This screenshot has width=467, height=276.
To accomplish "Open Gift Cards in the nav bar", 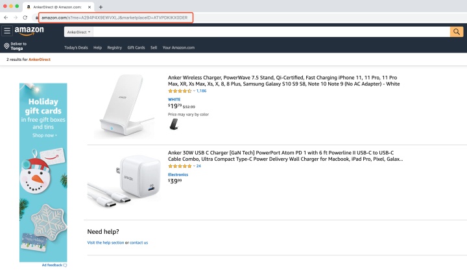I will coord(136,47).
